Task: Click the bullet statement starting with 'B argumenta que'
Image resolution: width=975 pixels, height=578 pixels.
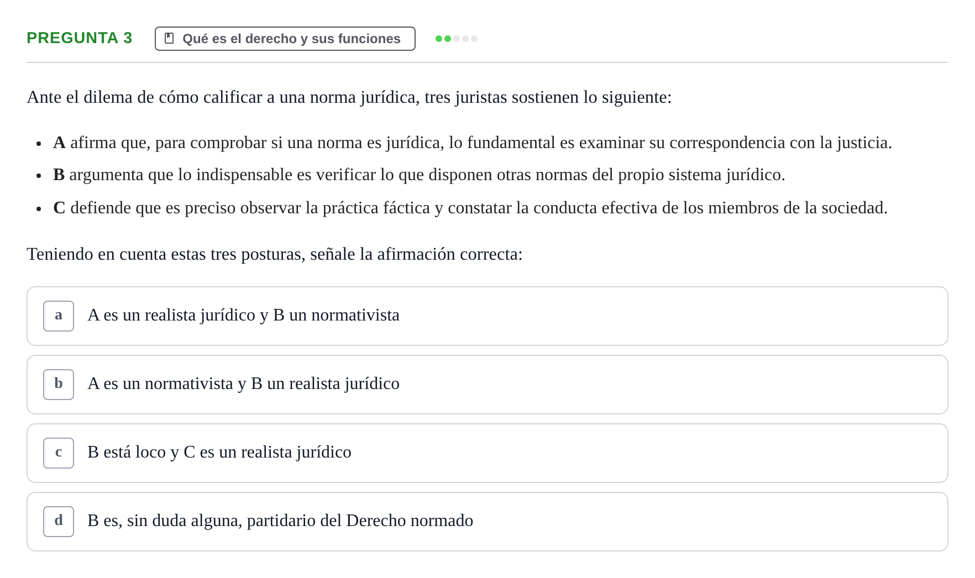Action: click(x=419, y=175)
